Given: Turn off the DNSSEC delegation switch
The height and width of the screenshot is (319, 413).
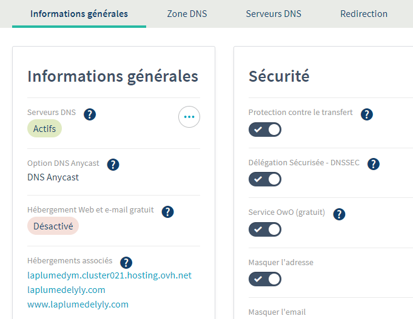Looking at the screenshot, I should point(265,179).
